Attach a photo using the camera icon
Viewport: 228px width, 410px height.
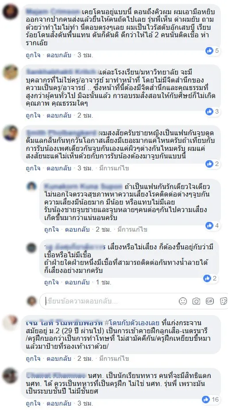coord(196,301)
